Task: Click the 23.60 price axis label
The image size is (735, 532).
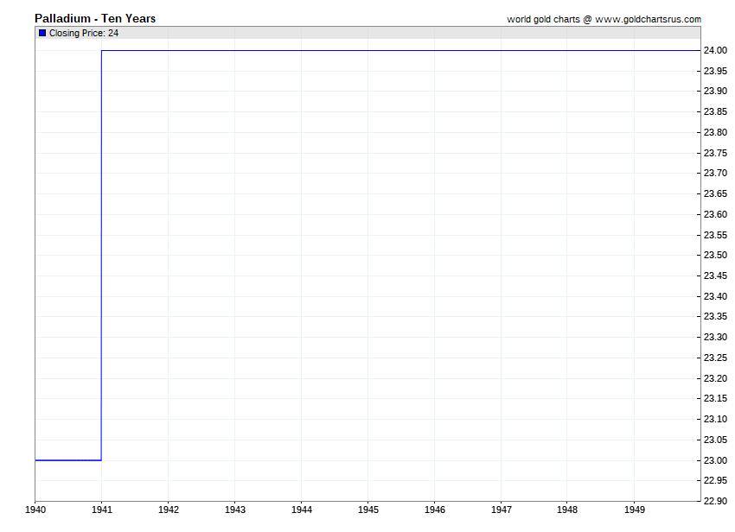Action: click(x=716, y=214)
